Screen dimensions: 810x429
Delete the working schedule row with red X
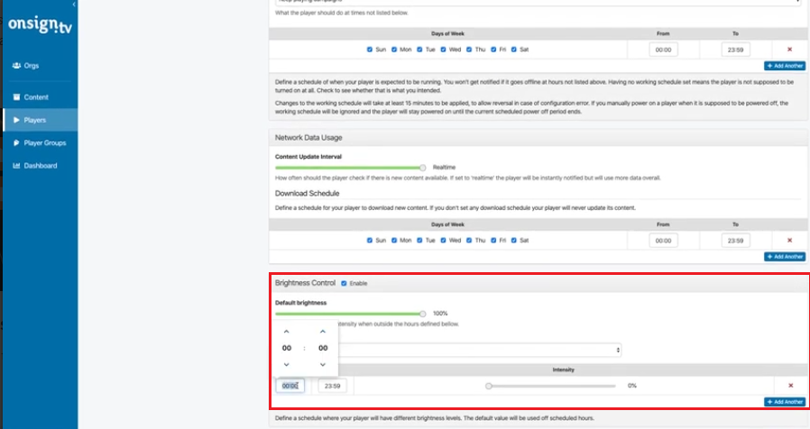click(x=789, y=50)
